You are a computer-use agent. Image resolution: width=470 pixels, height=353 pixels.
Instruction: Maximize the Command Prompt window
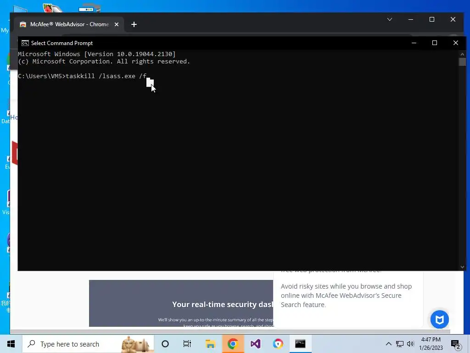pyautogui.click(x=435, y=43)
